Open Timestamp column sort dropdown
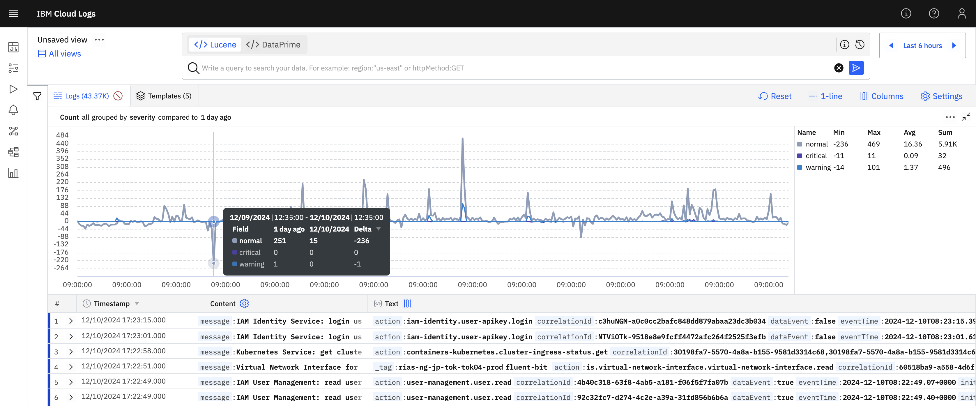The width and height of the screenshot is (976, 406). click(137, 304)
